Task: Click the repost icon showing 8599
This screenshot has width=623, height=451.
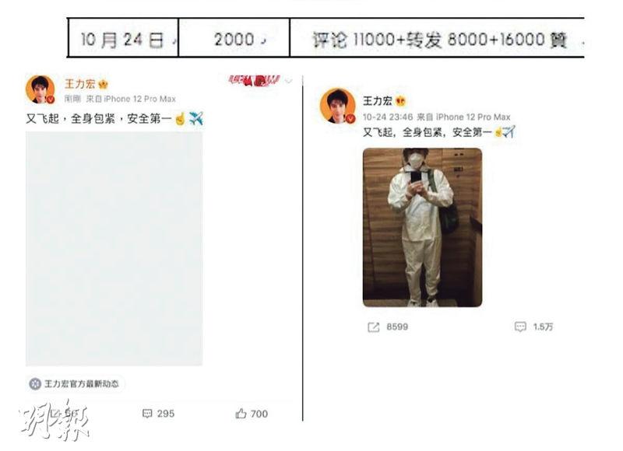Action: 374,327
